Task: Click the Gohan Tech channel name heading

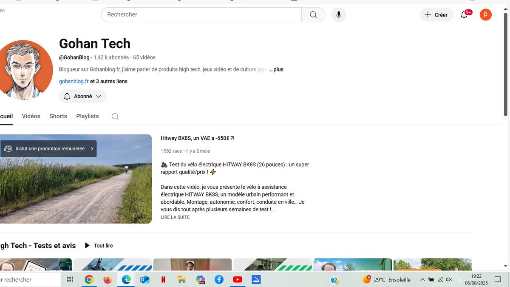Action: pos(95,43)
